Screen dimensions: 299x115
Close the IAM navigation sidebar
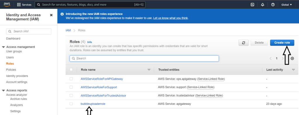pyautogui.click(x=51, y=15)
